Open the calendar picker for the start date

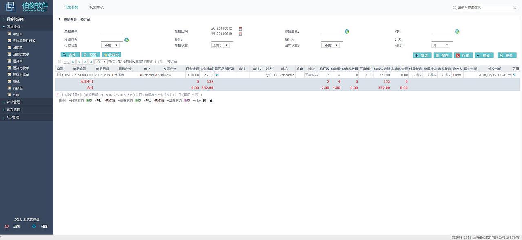tap(241, 28)
